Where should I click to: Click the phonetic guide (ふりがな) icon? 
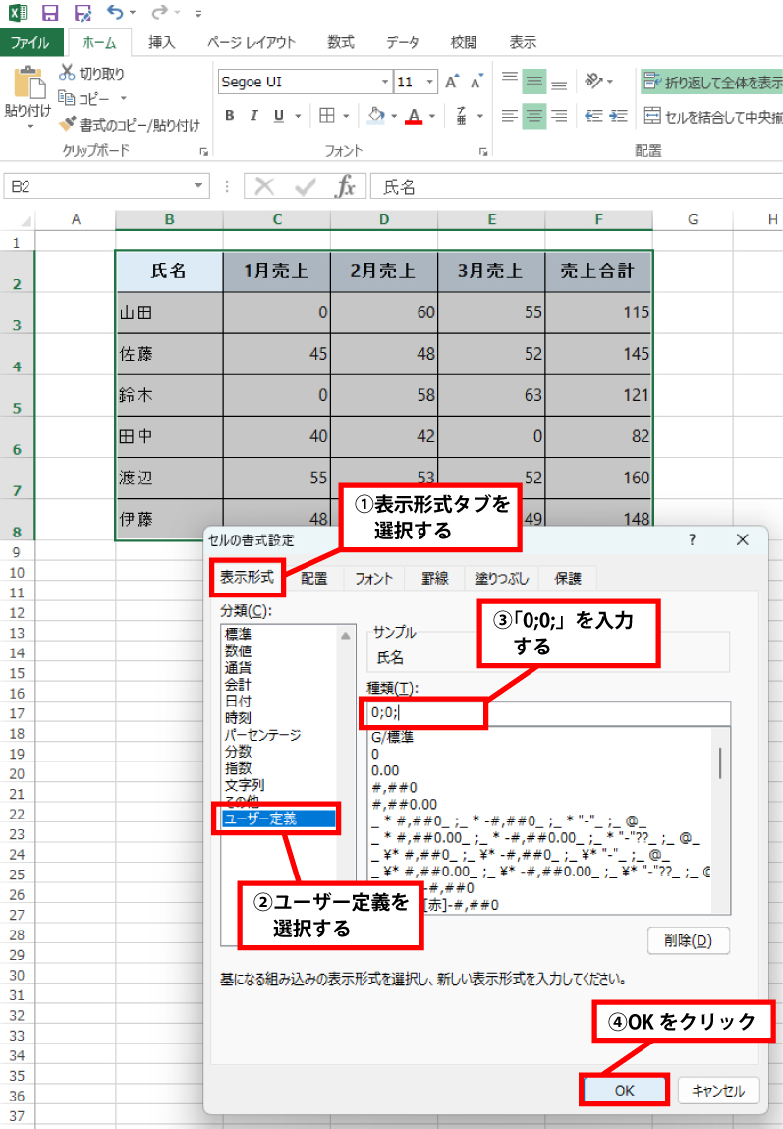462,116
